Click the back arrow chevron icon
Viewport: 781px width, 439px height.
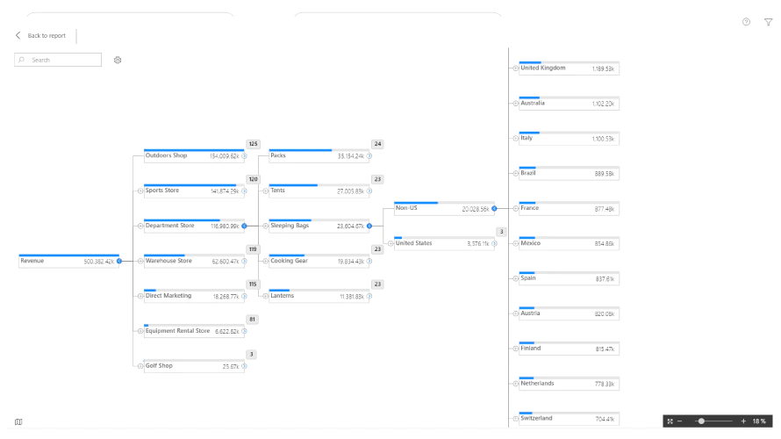[18, 35]
